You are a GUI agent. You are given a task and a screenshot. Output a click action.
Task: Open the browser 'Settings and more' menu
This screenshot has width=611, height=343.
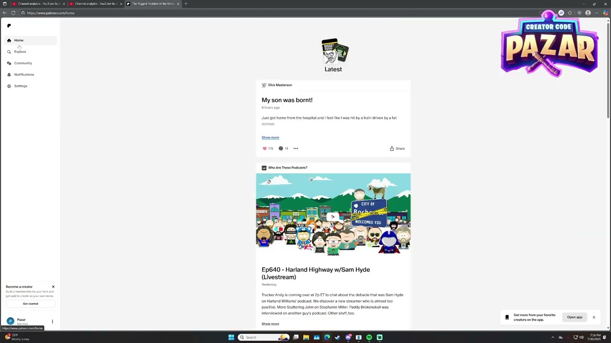[x=597, y=13]
